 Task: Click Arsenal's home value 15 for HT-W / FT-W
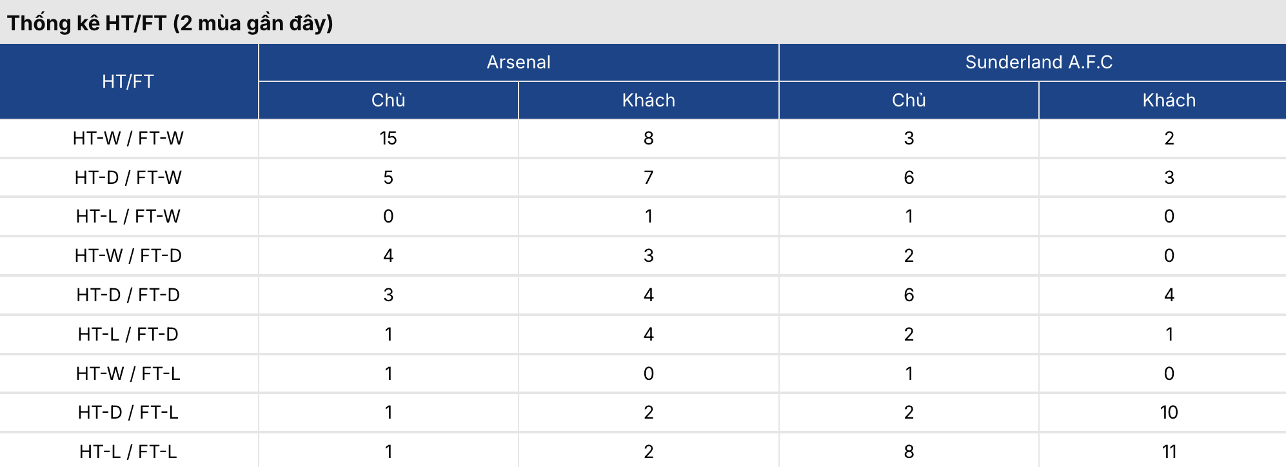click(x=388, y=138)
